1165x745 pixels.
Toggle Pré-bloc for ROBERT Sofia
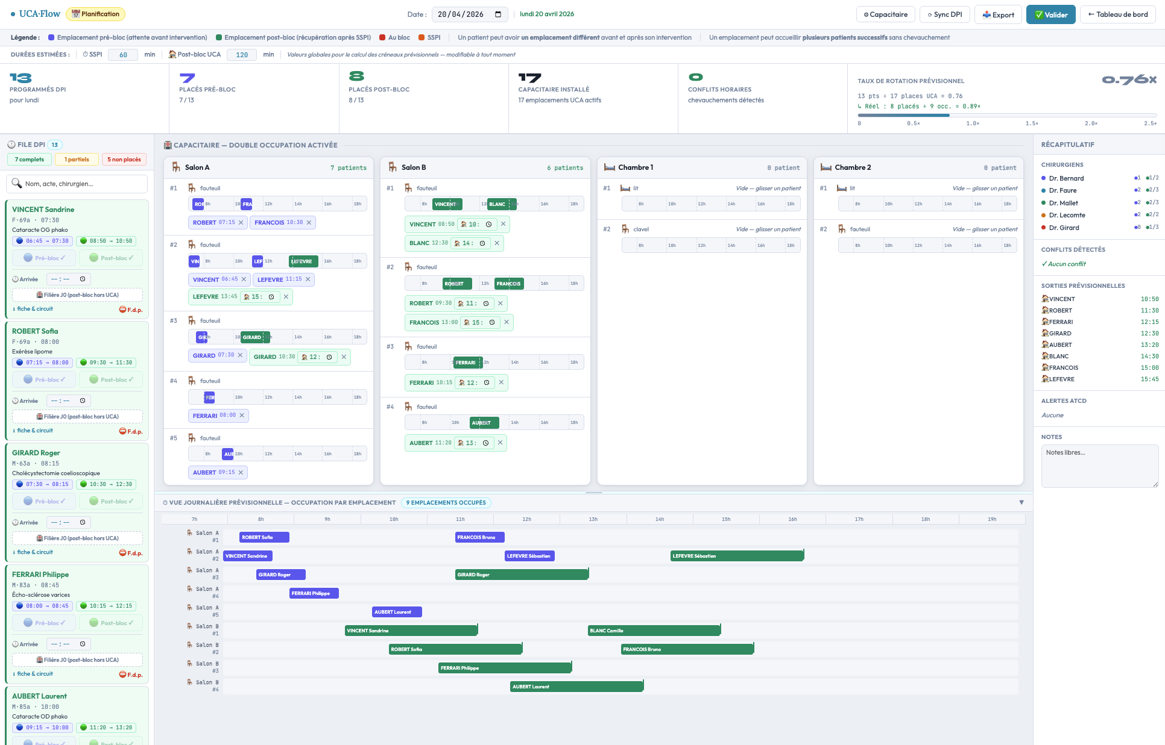[44, 379]
